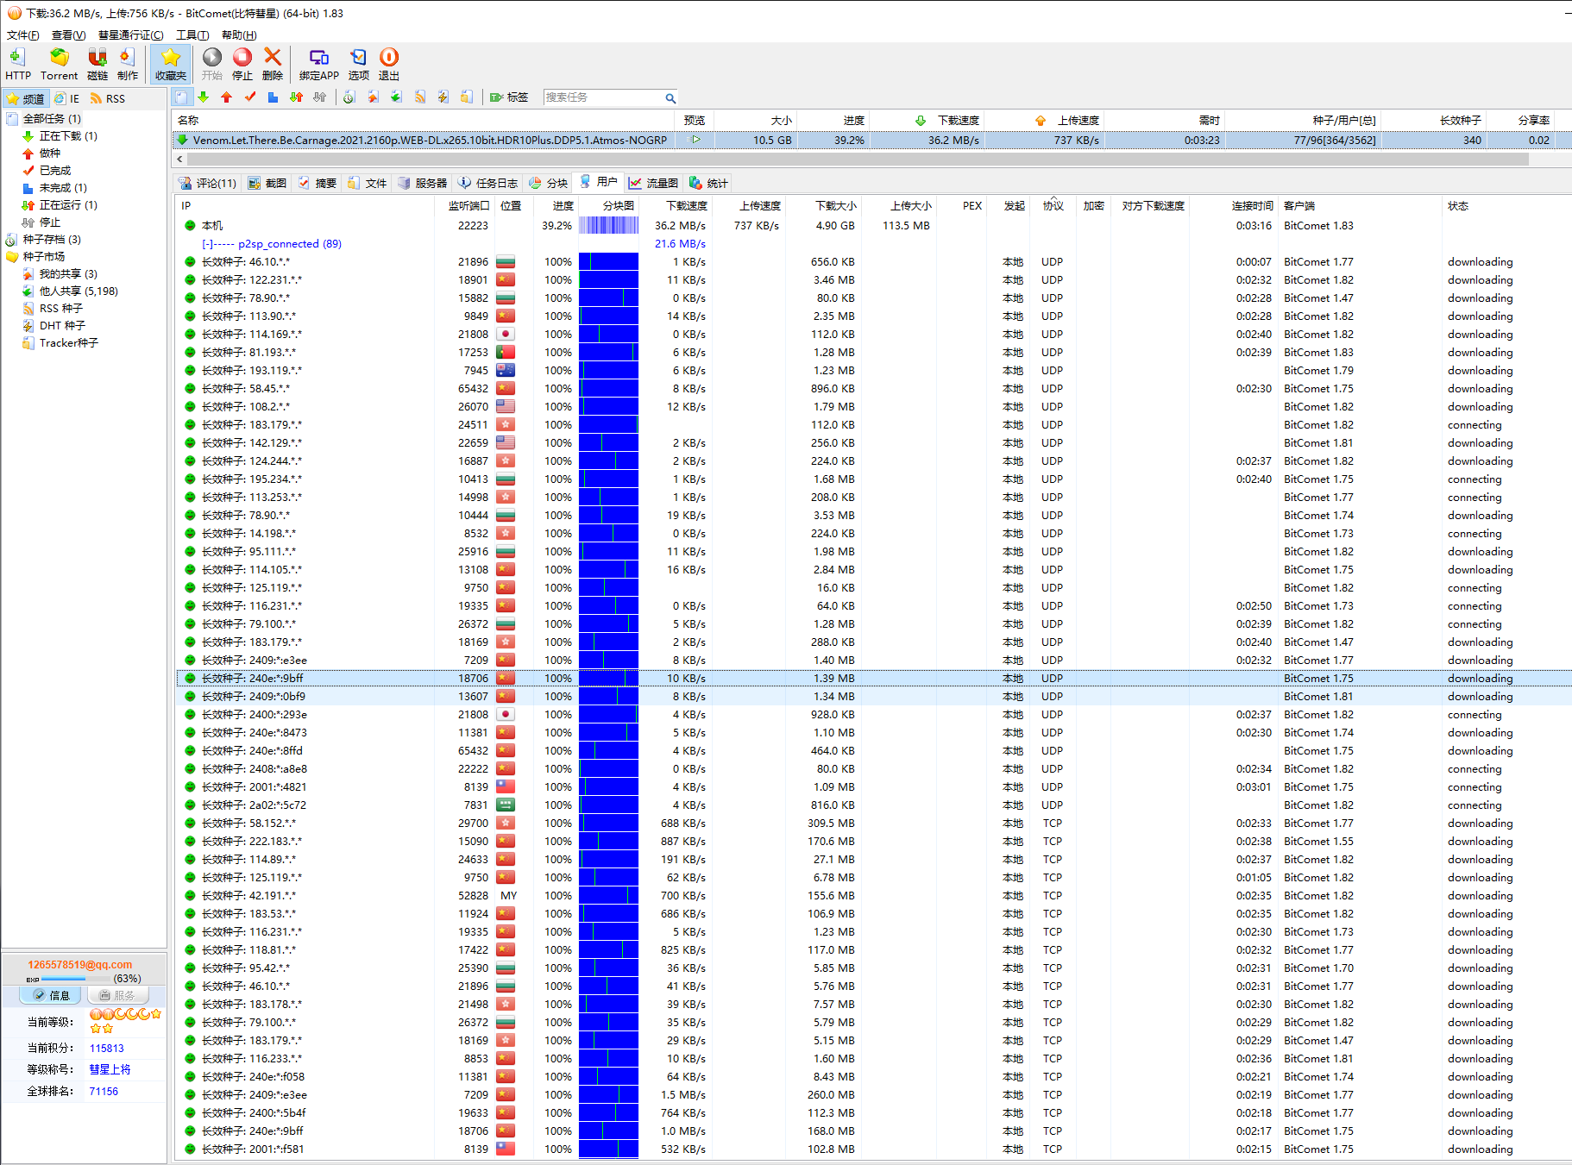Click the green-red arrows running filter icon
Screen dimensions: 1572x1165
[296, 97]
